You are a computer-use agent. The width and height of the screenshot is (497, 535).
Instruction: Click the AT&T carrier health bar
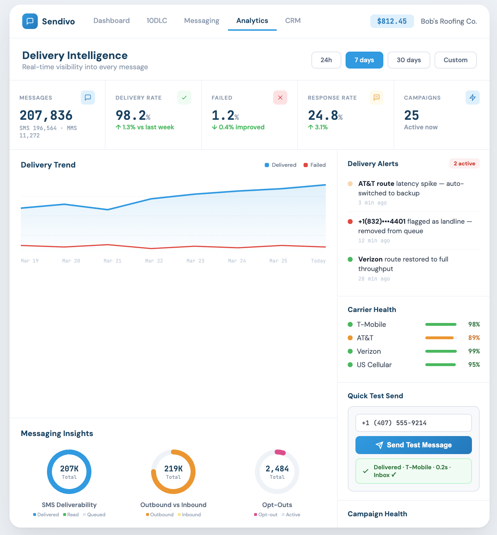point(440,338)
